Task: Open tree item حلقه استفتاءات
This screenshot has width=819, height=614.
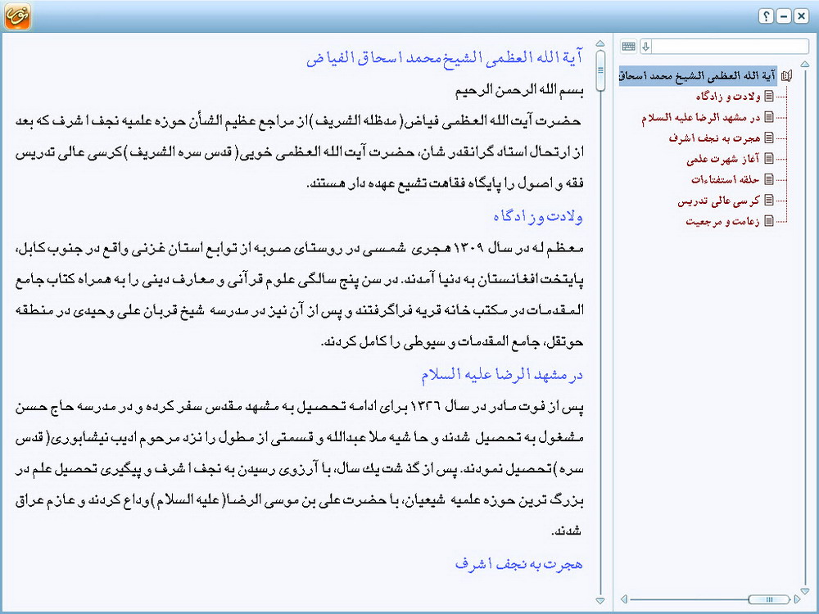Action: point(726,179)
